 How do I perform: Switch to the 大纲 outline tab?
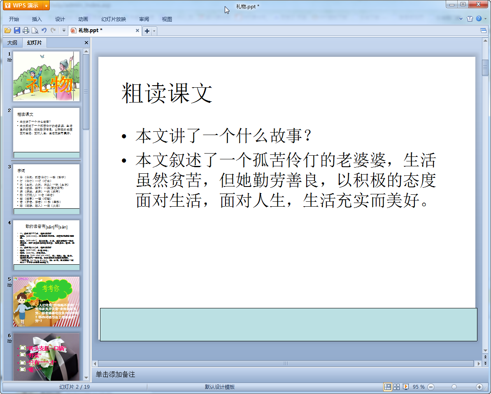(12, 43)
